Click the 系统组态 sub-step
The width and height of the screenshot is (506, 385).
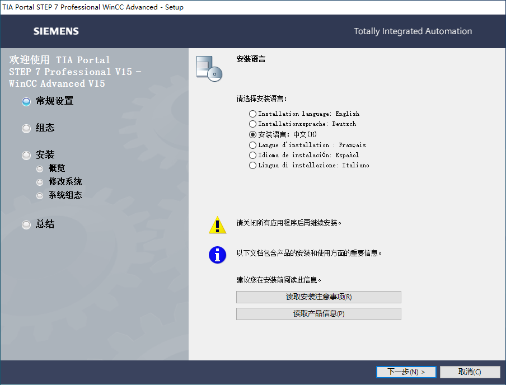[59, 195]
